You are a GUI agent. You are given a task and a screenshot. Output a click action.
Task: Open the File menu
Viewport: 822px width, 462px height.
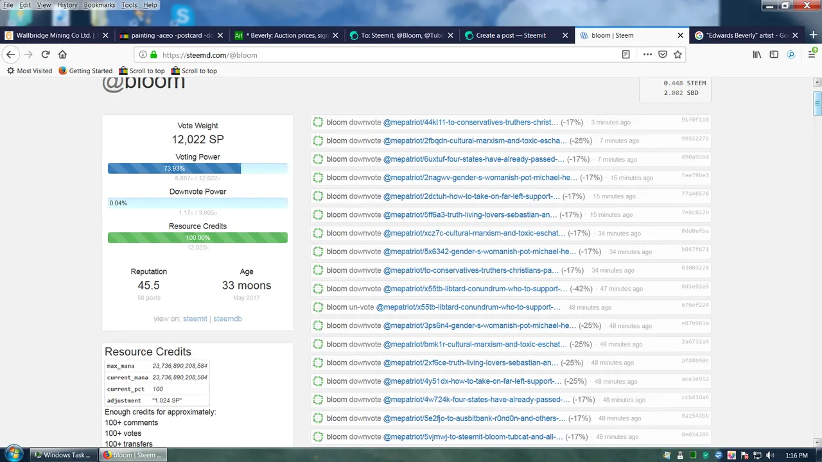click(x=8, y=5)
